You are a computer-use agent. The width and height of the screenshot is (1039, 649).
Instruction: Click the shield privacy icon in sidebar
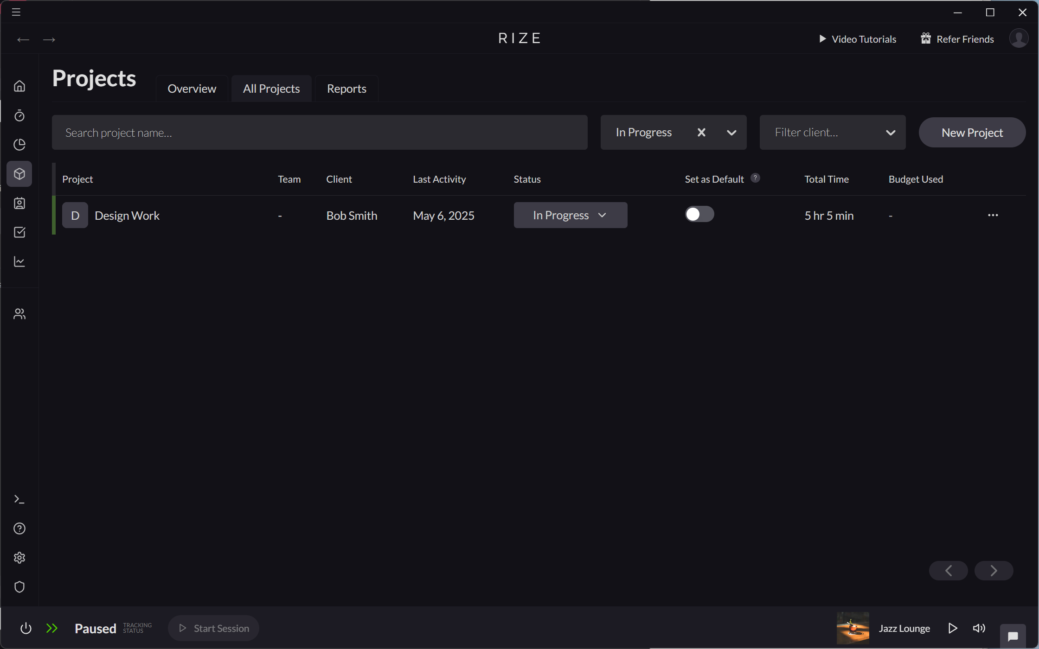(x=19, y=587)
